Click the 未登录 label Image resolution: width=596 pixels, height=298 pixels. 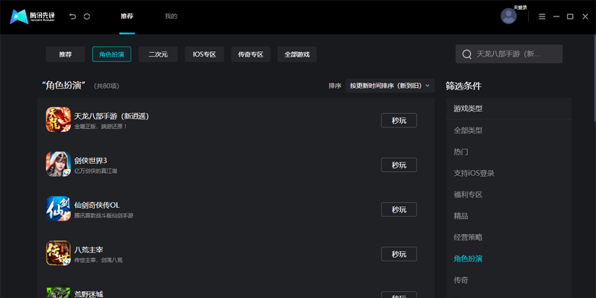520,7
